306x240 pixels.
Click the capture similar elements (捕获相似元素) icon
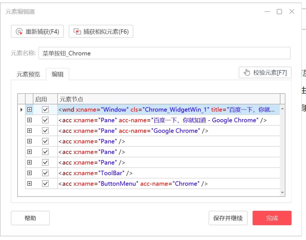click(77, 31)
